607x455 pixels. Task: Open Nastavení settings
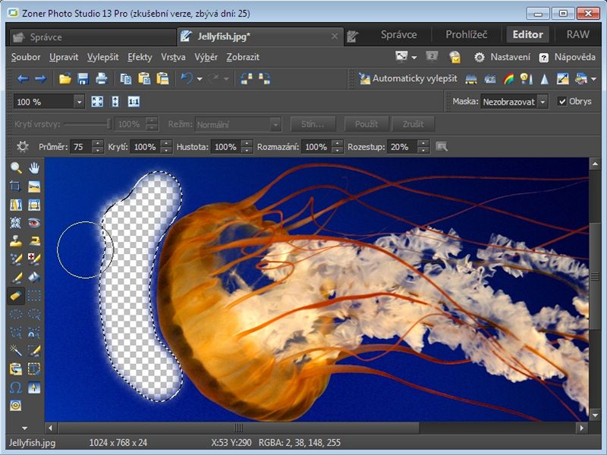coord(502,57)
